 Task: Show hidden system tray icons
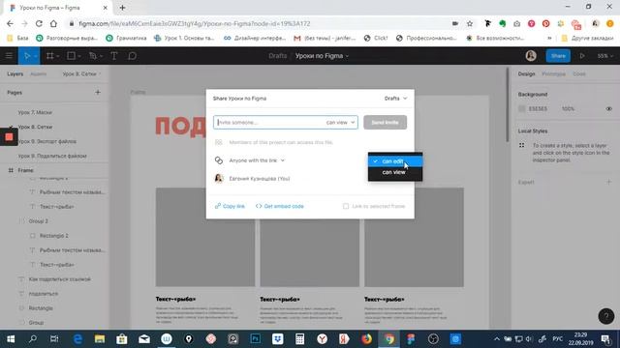coord(497,339)
